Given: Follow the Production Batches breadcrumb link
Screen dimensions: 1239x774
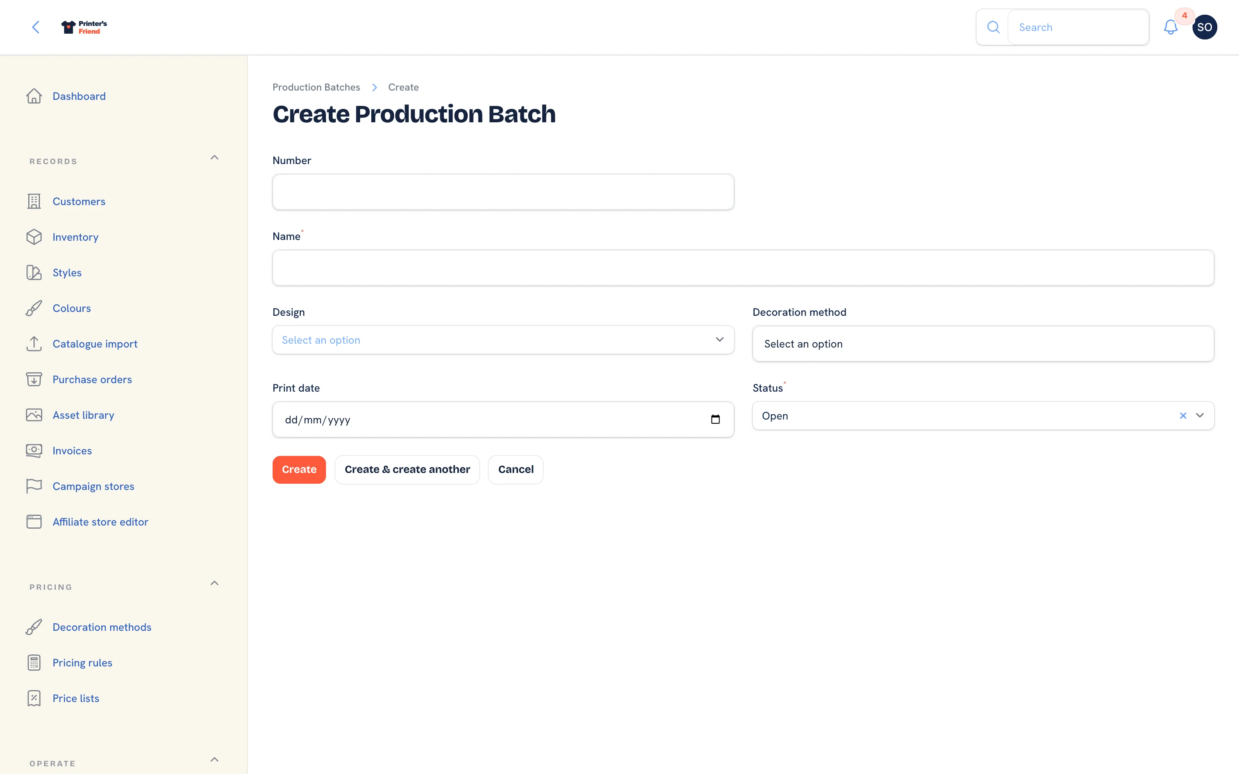Looking at the screenshot, I should (316, 87).
